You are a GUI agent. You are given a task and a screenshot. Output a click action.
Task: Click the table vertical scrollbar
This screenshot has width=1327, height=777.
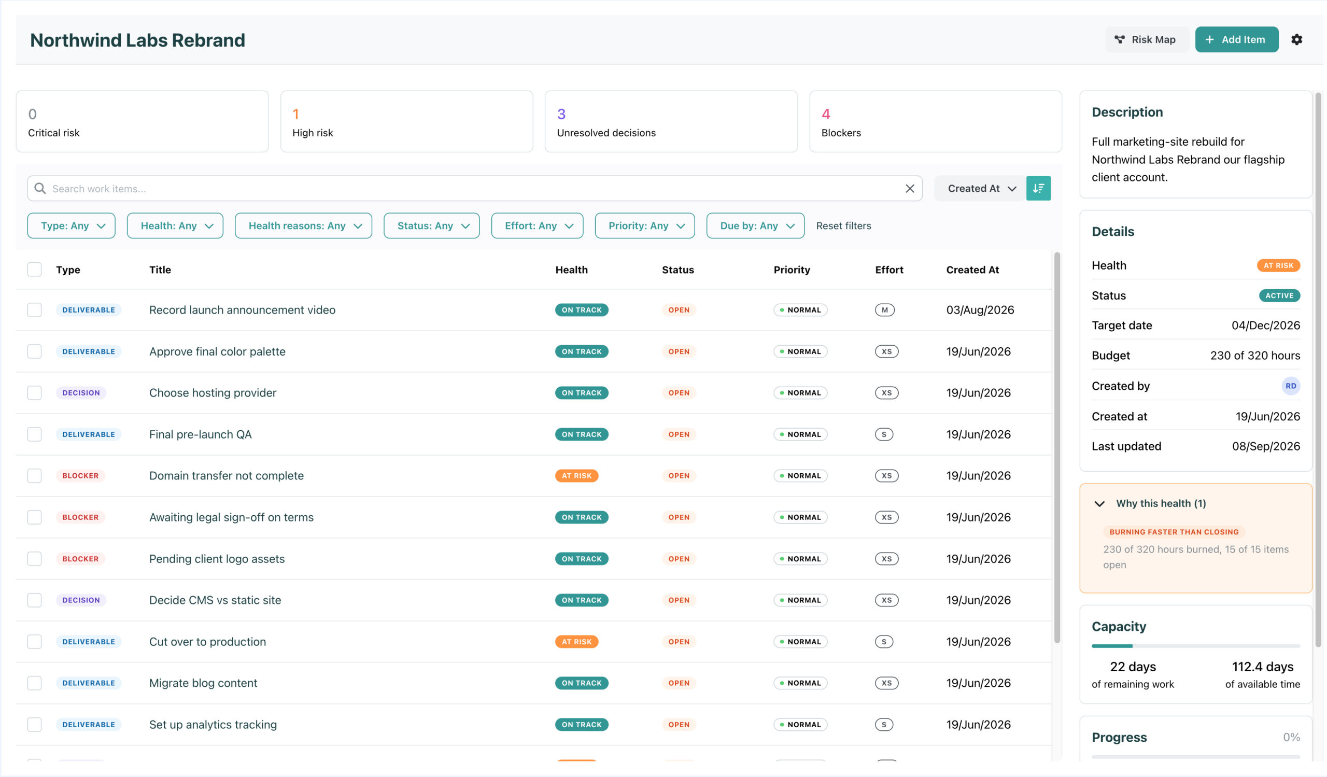(1056, 448)
